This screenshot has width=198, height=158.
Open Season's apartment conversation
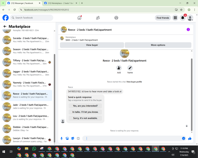[27, 51]
